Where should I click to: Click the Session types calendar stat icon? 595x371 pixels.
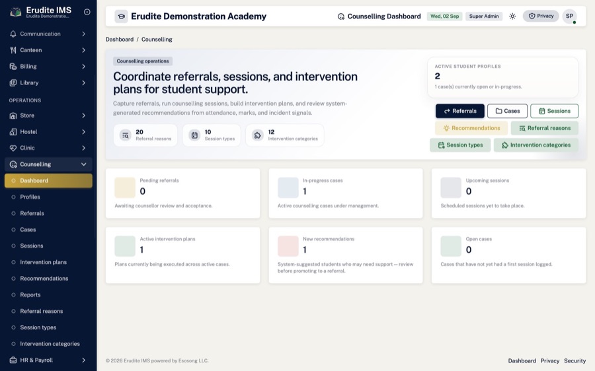point(194,135)
